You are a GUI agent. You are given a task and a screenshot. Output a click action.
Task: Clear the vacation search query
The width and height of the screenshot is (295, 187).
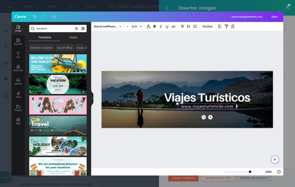(x=76, y=29)
